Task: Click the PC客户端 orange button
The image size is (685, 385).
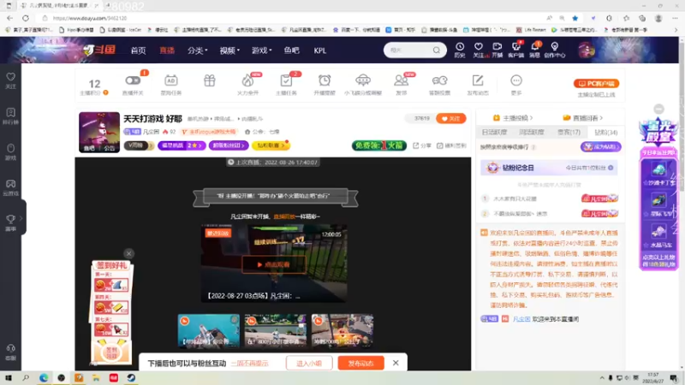Action: coord(596,83)
